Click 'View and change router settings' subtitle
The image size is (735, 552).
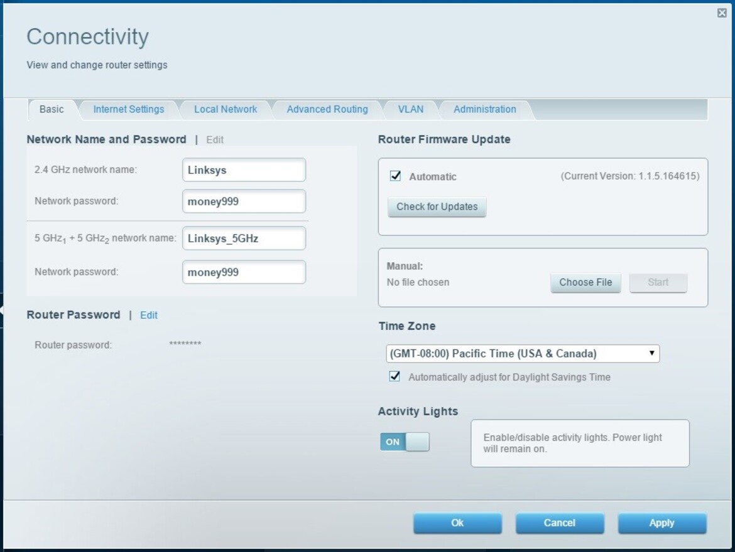[x=97, y=65]
